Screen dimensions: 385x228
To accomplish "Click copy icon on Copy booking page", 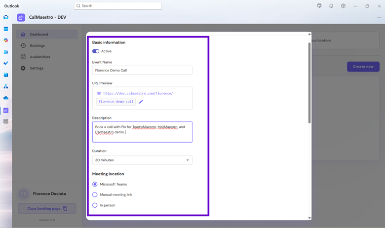I will [x=65, y=208].
